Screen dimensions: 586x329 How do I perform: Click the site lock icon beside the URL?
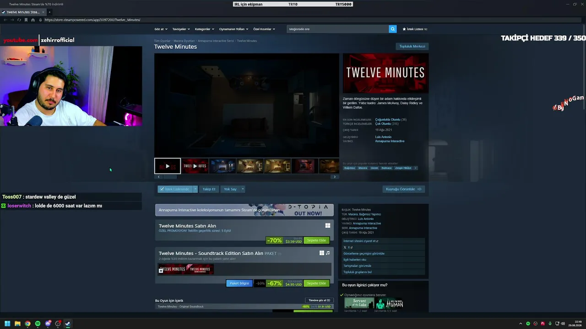point(40,20)
